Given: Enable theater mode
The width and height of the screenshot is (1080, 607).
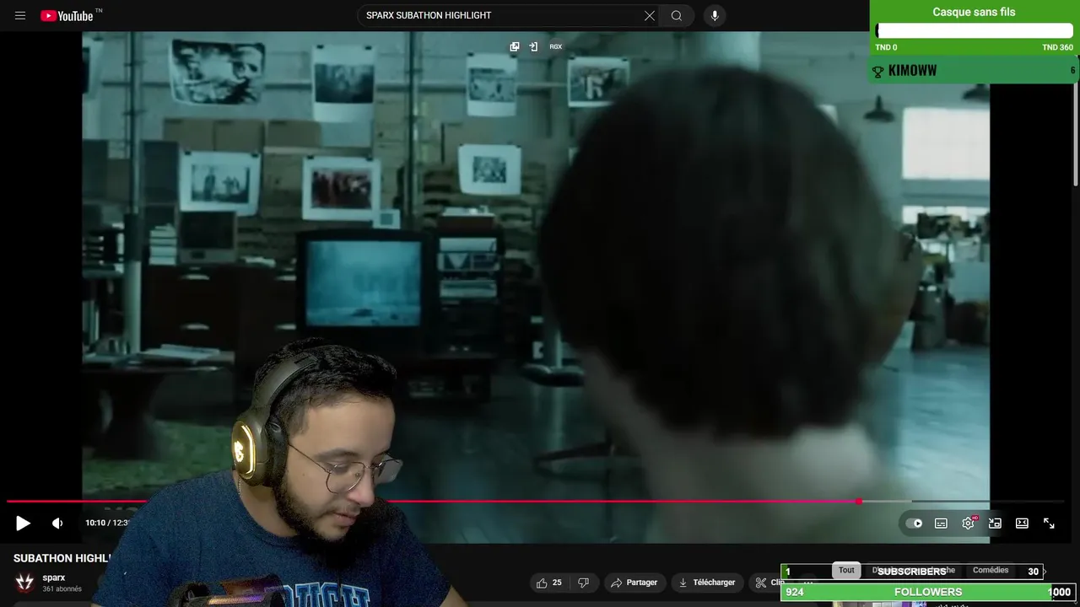Looking at the screenshot, I should click(x=1022, y=524).
